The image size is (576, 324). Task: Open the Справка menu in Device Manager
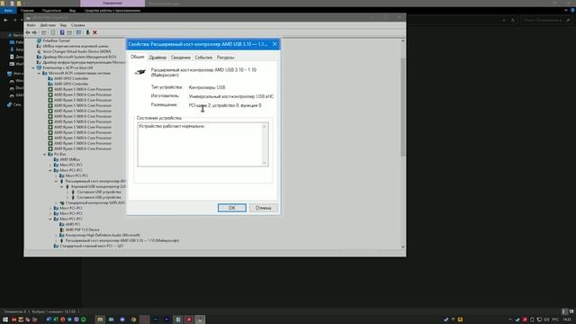(x=78, y=25)
